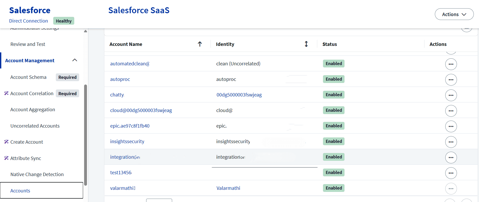Open actions menu for insightssecurity row
The width and height of the screenshot is (479, 202).
(x=451, y=142)
